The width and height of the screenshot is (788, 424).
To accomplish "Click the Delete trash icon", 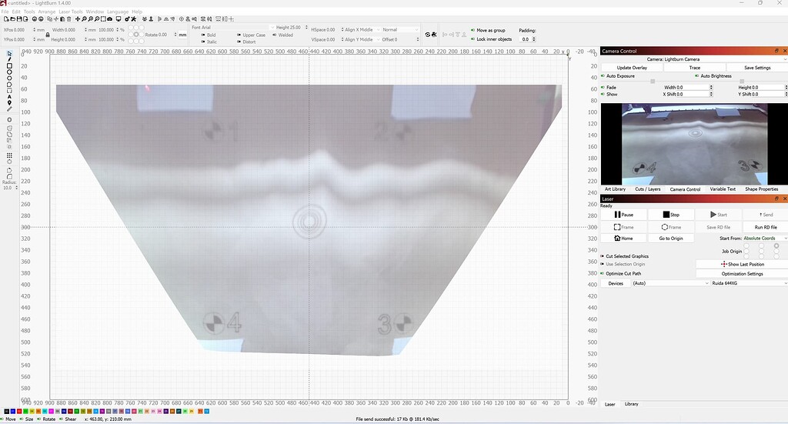I will 68,19.
